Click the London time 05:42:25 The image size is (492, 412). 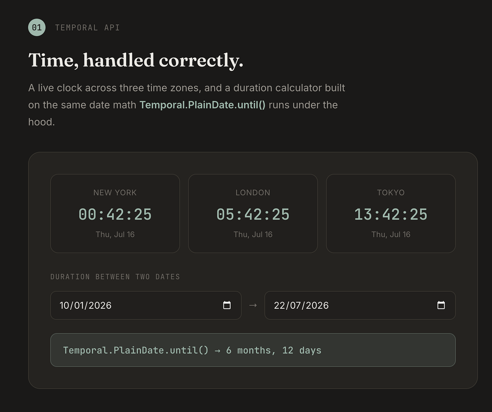pyautogui.click(x=253, y=214)
